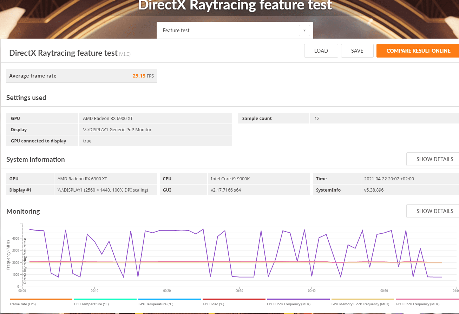Viewport: 459px width, 314px height.
Task: Select the Feature test field text
Action: click(x=176, y=31)
